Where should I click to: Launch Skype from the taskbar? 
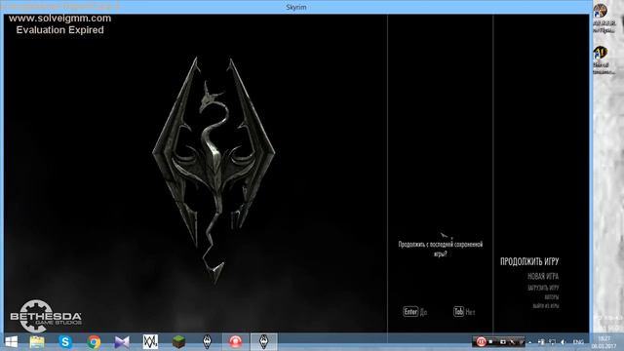pos(65,342)
